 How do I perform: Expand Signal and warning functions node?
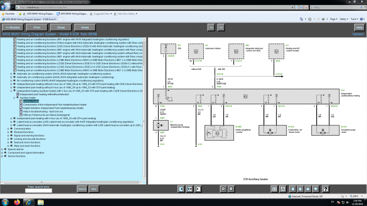tap(8, 136)
